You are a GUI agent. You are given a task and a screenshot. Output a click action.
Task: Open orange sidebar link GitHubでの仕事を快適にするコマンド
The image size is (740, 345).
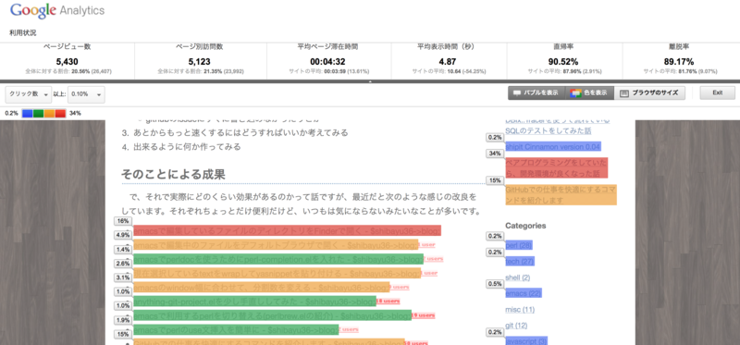[561, 195]
